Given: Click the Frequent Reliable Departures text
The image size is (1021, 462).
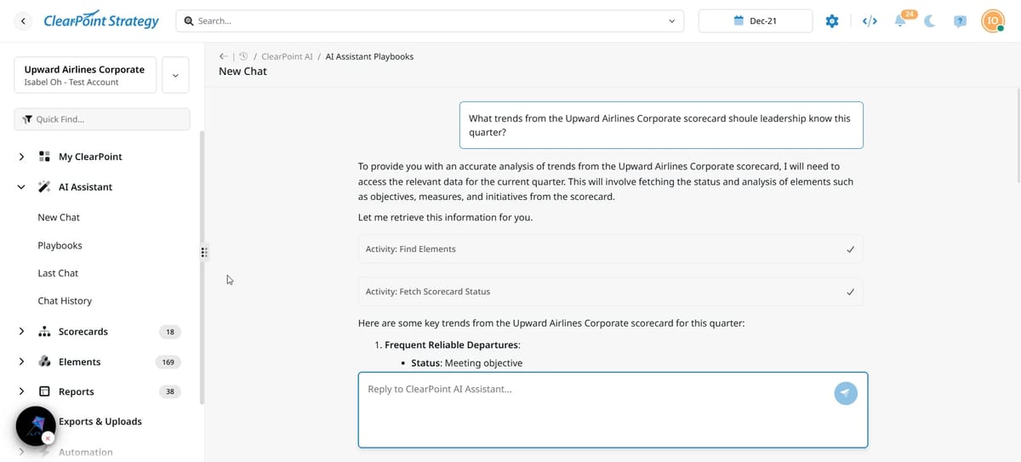Looking at the screenshot, I should point(452,345).
